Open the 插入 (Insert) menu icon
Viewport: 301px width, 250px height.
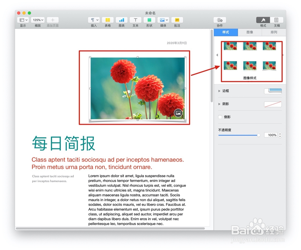(94, 20)
